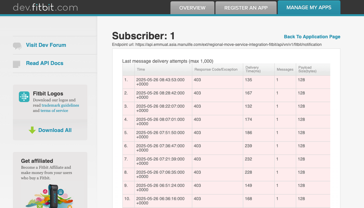This screenshot has height=208, width=364.
Task: Click the dev.fitbit.com site logo
Action: click(x=45, y=7)
